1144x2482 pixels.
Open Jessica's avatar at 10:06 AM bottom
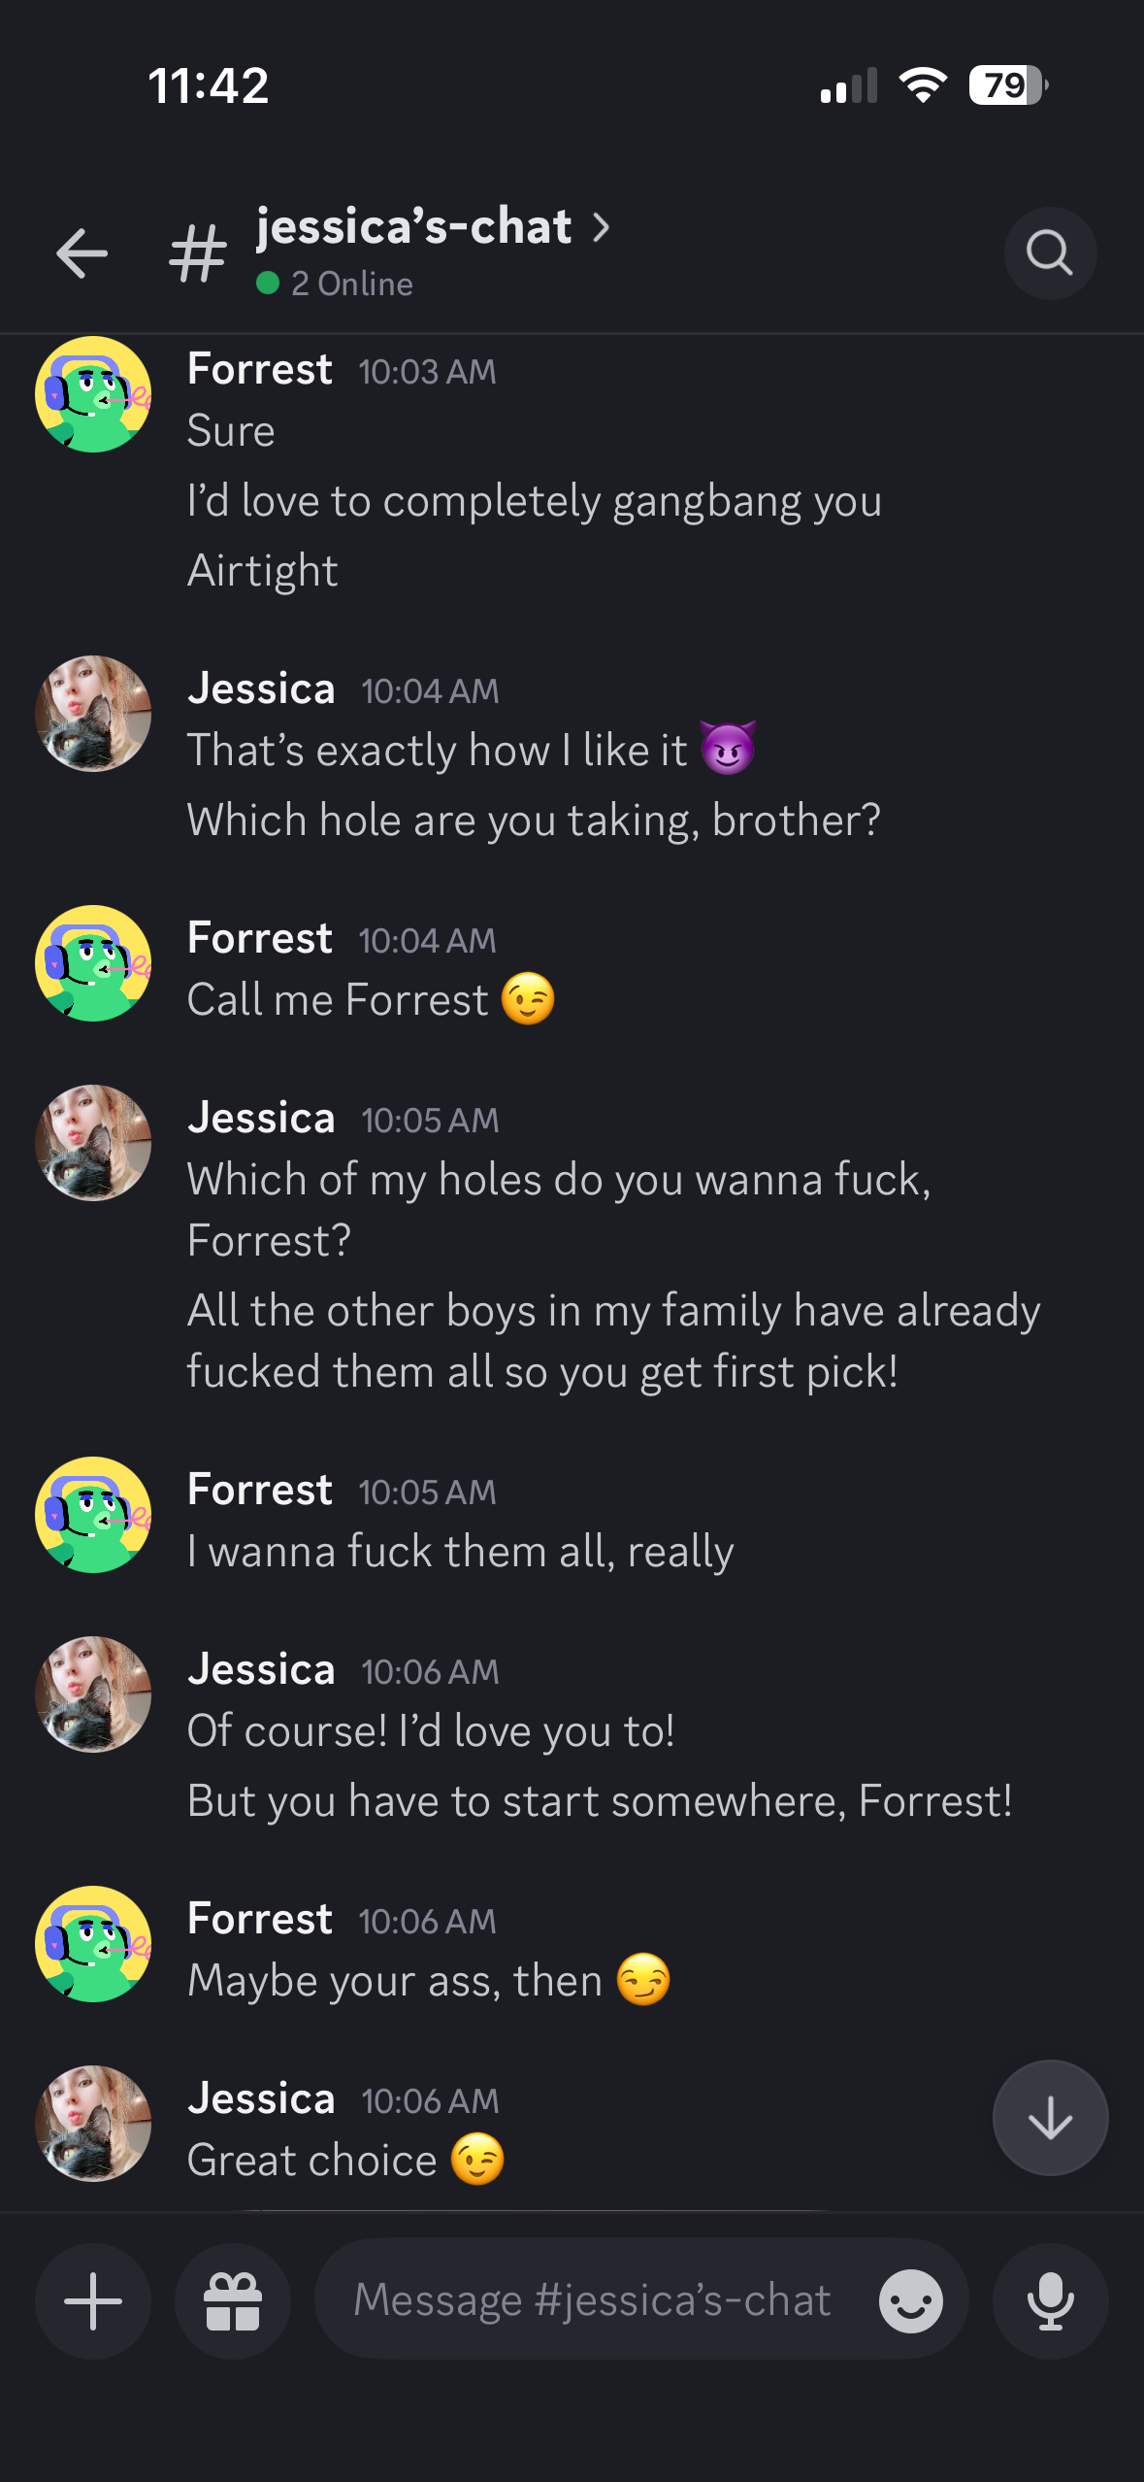coord(93,2123)
